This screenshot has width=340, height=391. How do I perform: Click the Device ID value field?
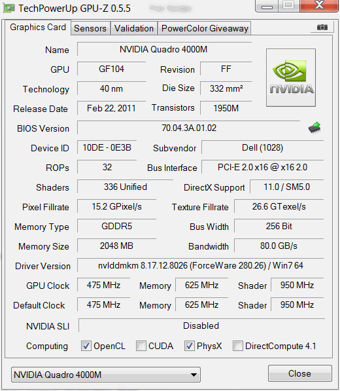click(x=107, y=147)
